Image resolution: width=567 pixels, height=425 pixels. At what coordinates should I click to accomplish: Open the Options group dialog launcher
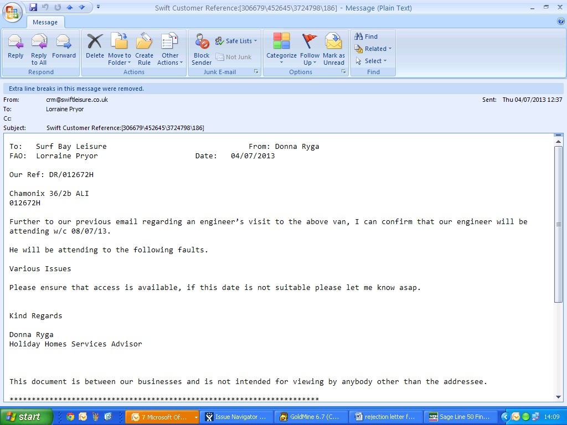(x=343, y=71)
